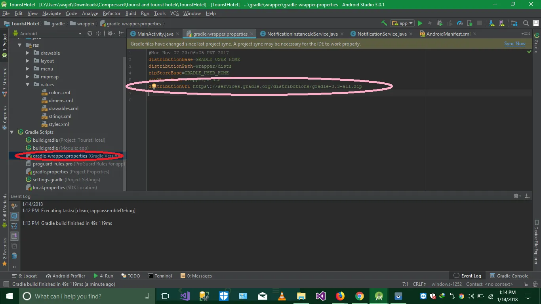This screenshot has height=304, width=541.
Task: Open VLC media player from taskbar
Action: [282, 296]
